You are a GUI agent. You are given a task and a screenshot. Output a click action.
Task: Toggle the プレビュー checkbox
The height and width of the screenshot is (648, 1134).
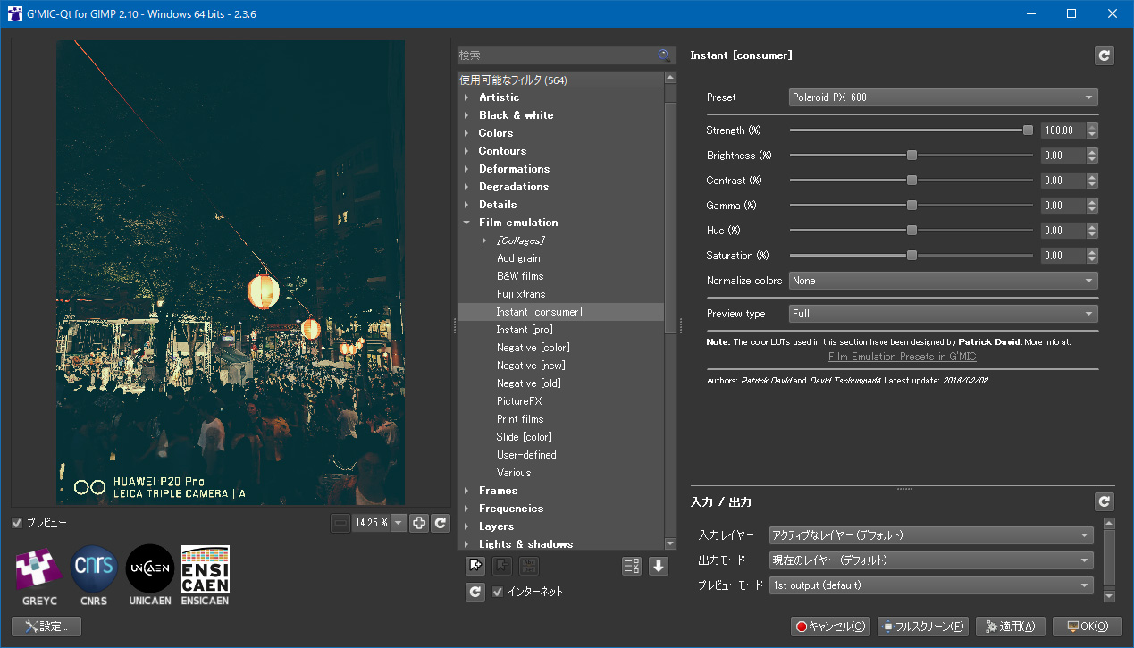17,523
